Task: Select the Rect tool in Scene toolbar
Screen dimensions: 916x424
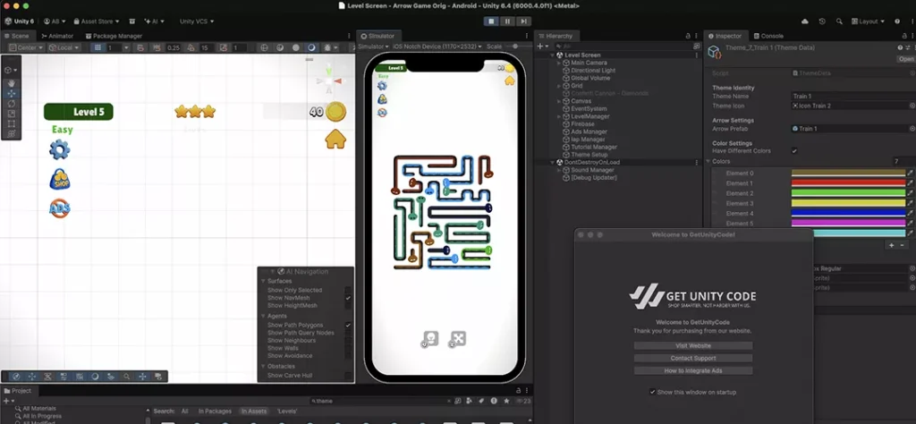Action: [11, 123]
